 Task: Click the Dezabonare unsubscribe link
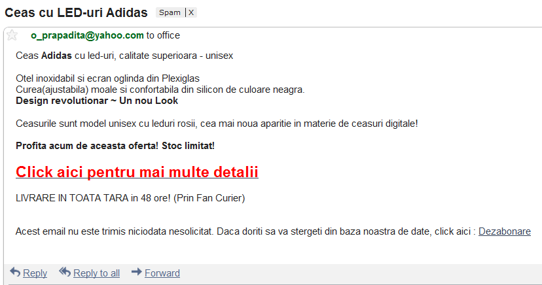[504, 231]
